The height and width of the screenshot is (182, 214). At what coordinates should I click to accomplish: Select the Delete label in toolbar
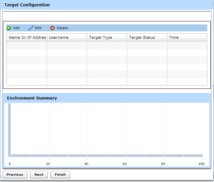pyautogui.click(x=62, y=28)
